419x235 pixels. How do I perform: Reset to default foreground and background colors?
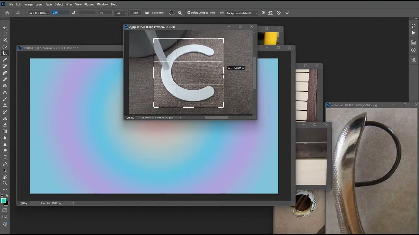(x=2, y=196)
